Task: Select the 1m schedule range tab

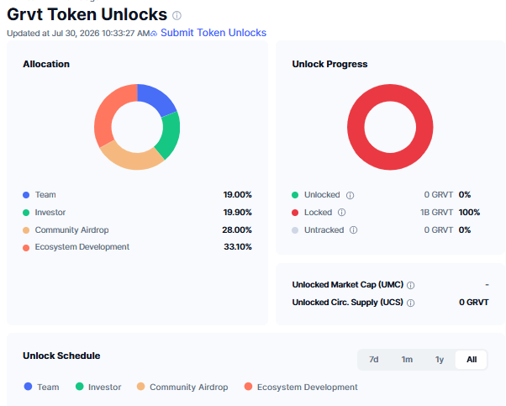Action: point(407,360)
